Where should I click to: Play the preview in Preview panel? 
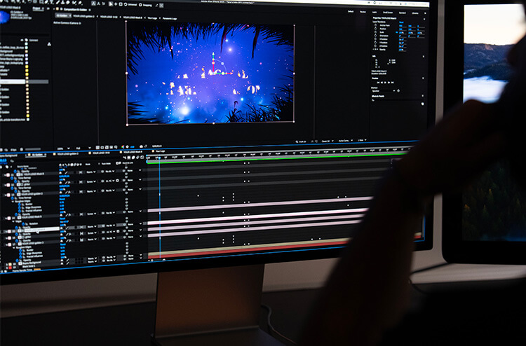click(385, 83)
